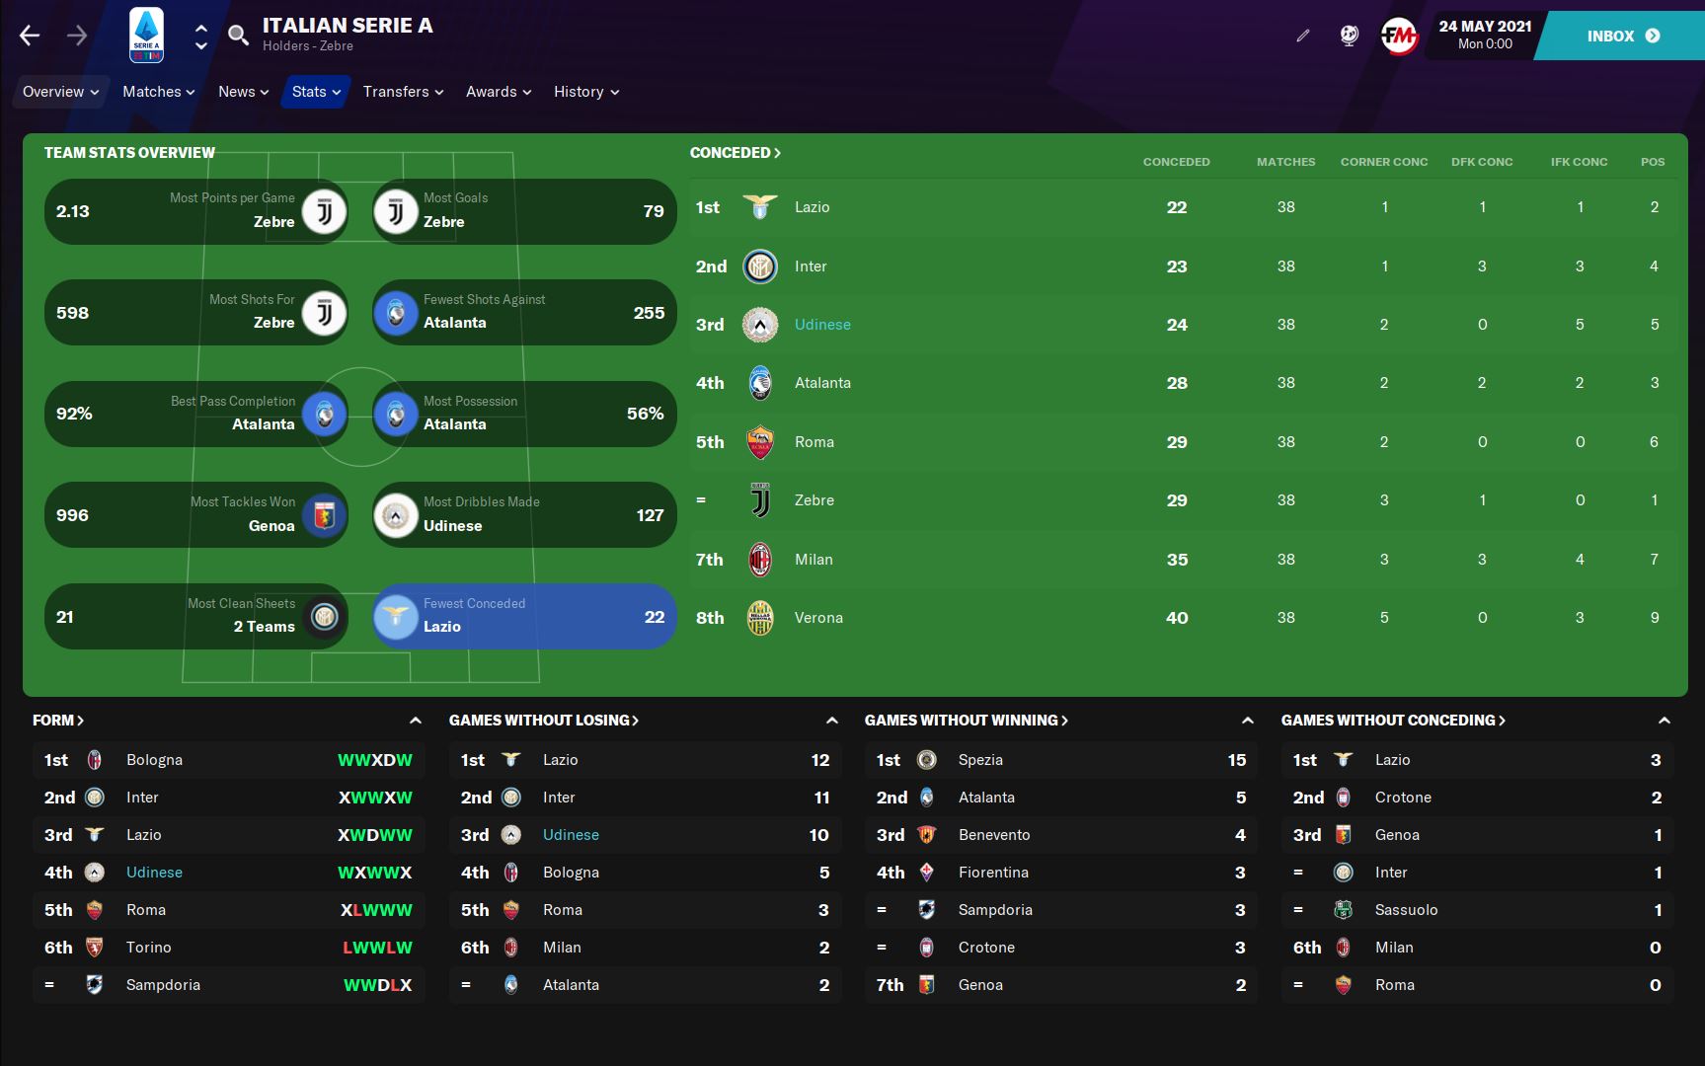Open the search magnifier icon

click(238, 37)
